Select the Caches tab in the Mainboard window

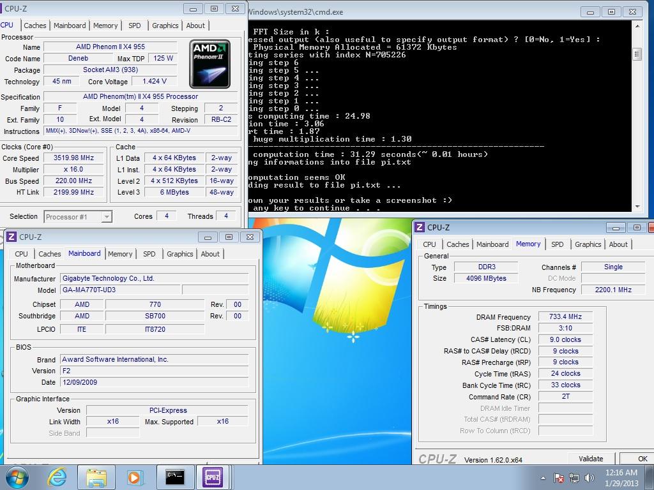tap(50, 254)
